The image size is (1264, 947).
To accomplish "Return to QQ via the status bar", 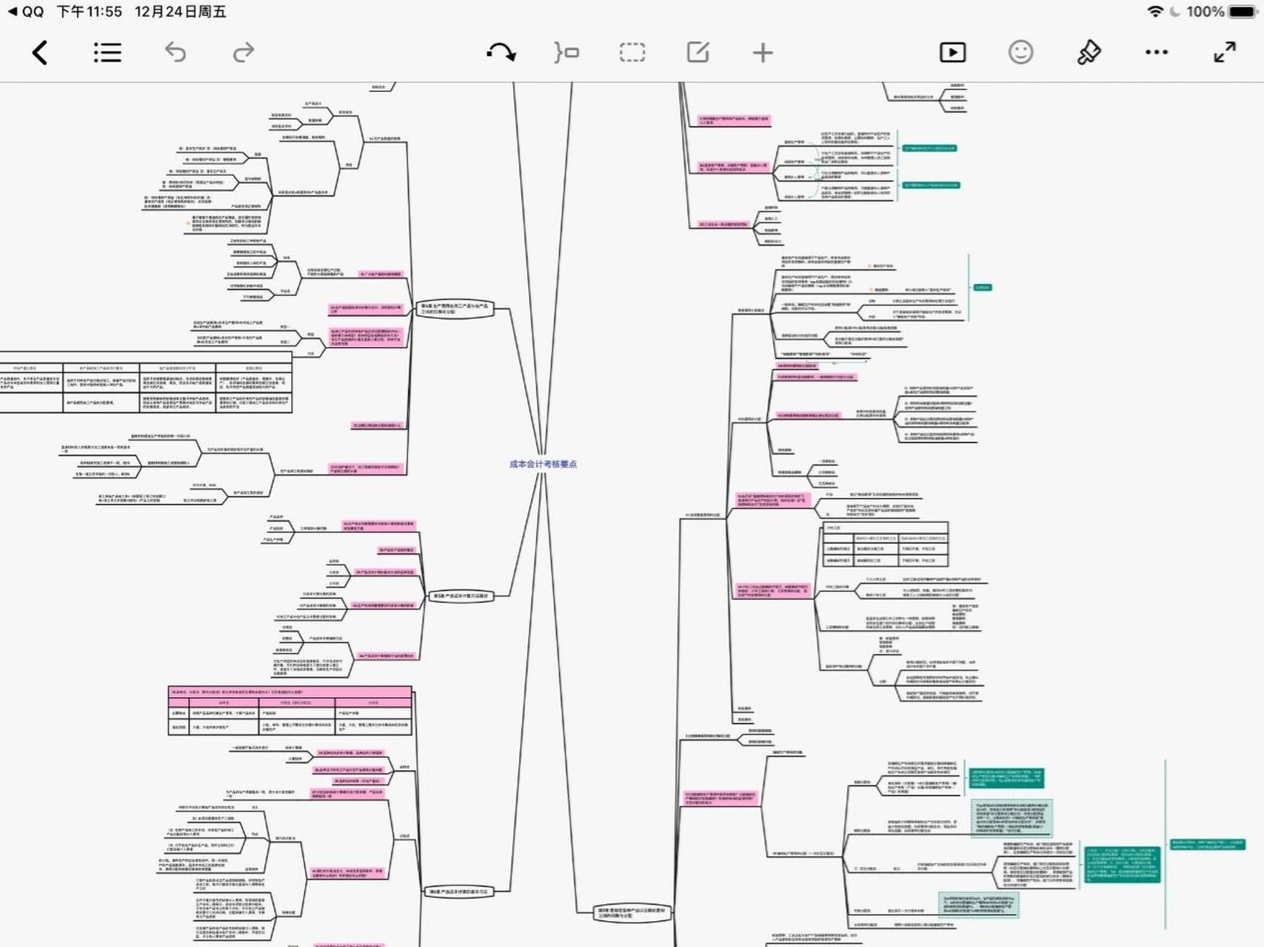I will point(25,12).
